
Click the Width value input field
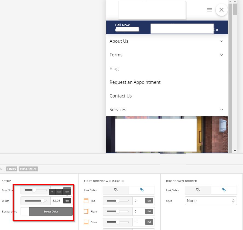(x=56, y=201)
